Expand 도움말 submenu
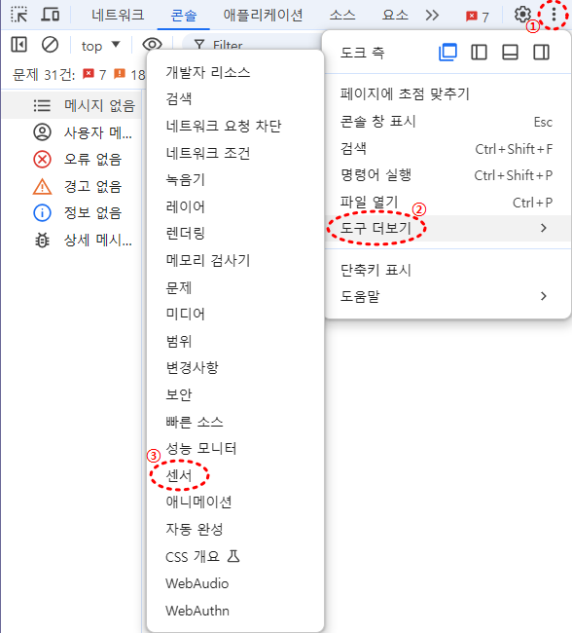Image resolution: width=572 pixels, height=633 pixels. point(447,296)
